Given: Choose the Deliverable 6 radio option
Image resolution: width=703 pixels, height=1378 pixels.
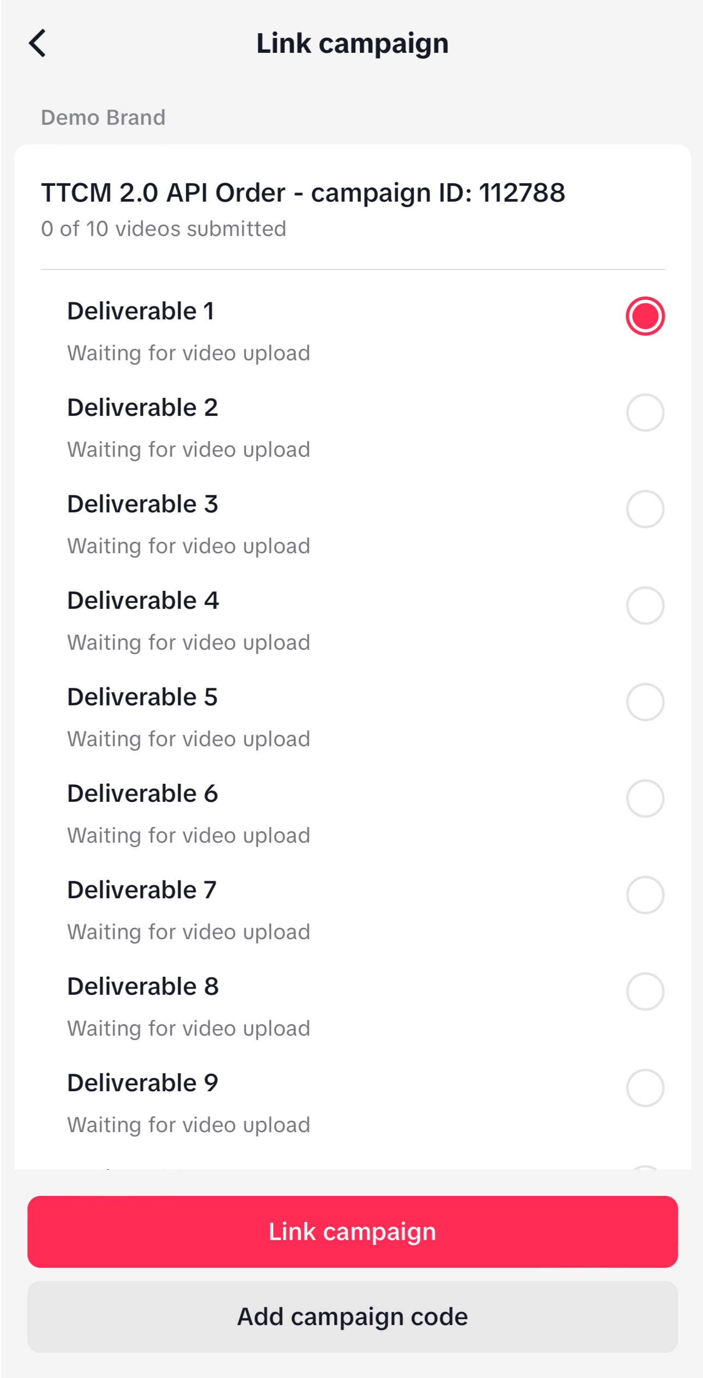Looking at the screenshot, I should (x=645, y=799).
